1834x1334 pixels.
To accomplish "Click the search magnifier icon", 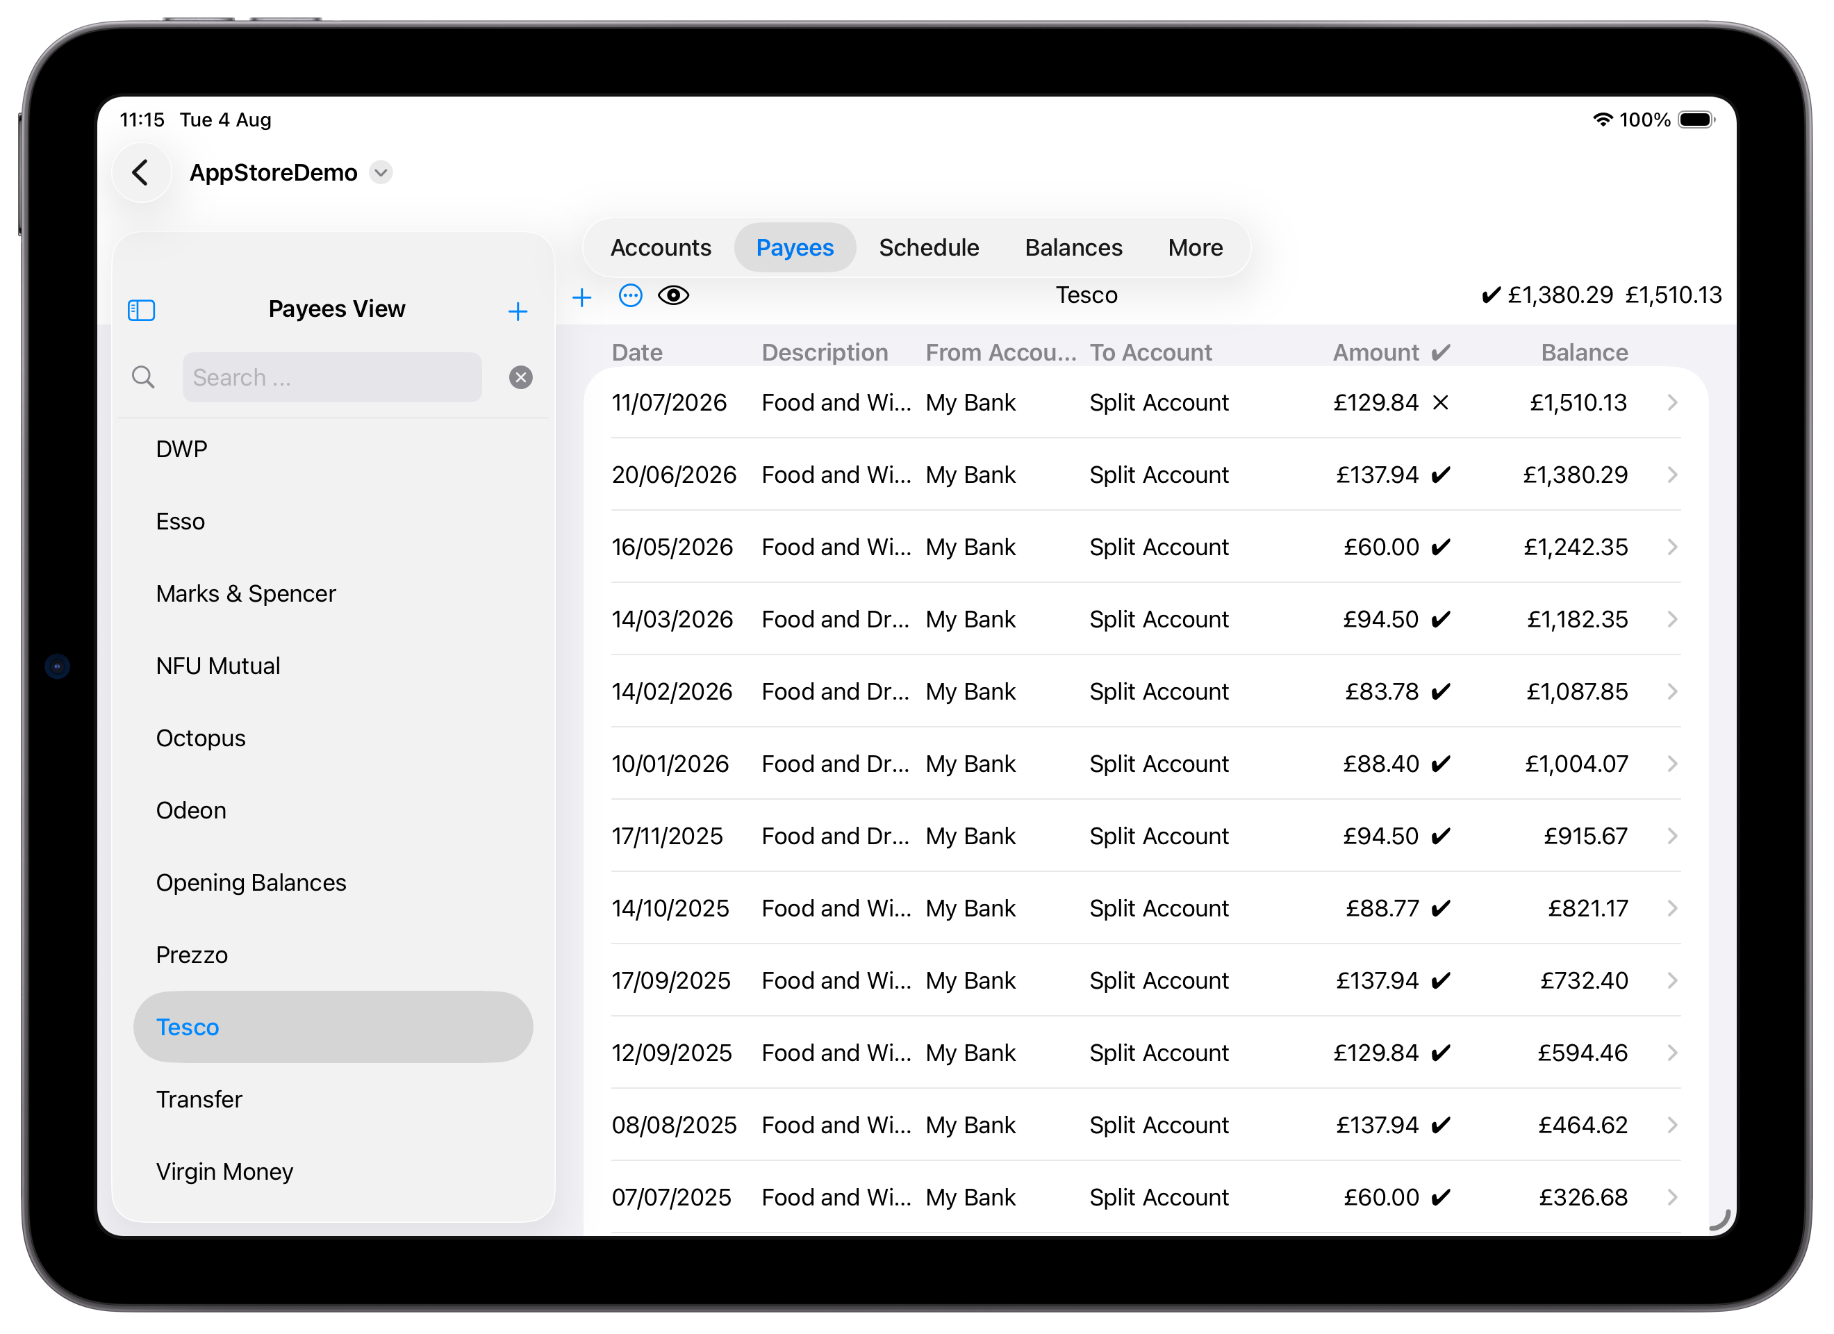I will tap(143, 377).
